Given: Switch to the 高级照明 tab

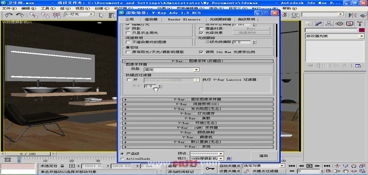Looking at the screenshot, I should 246,19.
